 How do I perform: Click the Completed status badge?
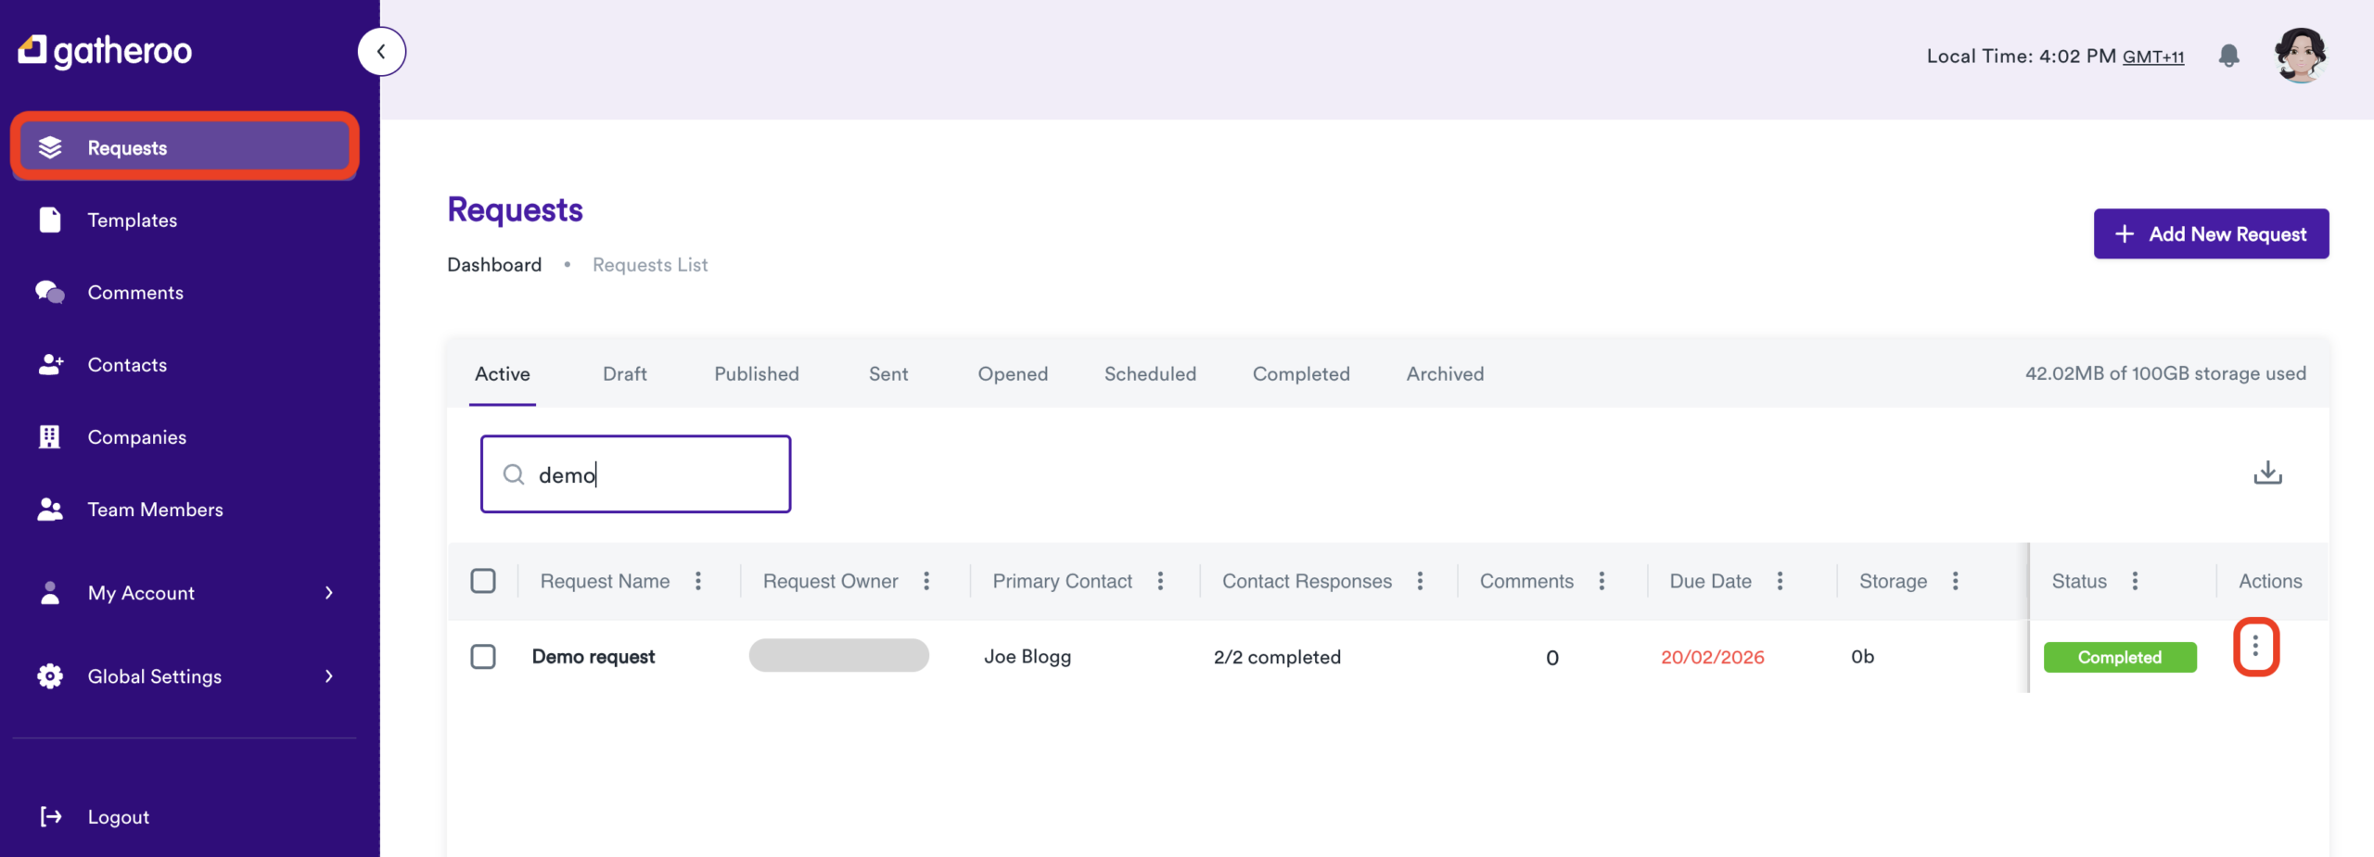(x=2120, y=656)
